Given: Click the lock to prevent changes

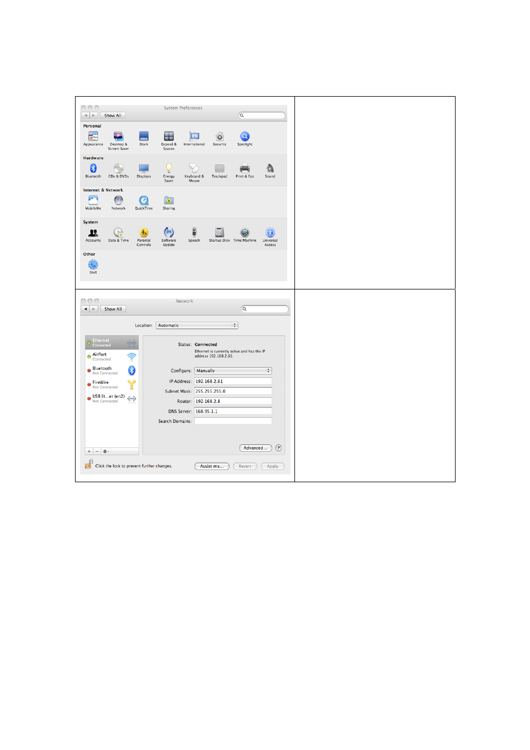Looking at the screenshot, I should coord(88,464).
